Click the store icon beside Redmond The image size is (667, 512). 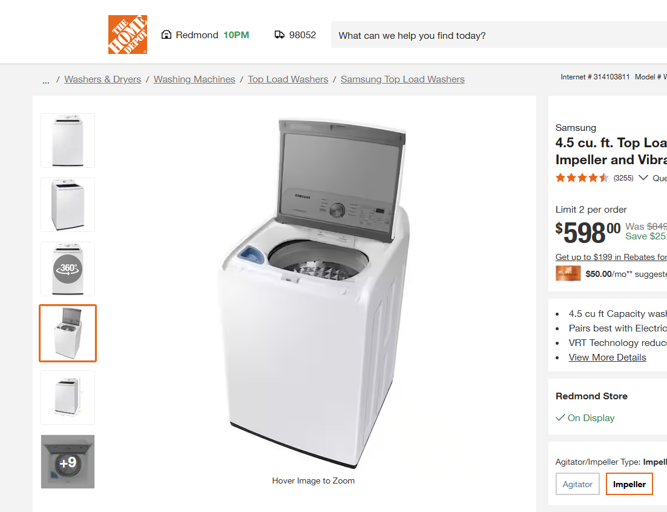tap(166, 35)
